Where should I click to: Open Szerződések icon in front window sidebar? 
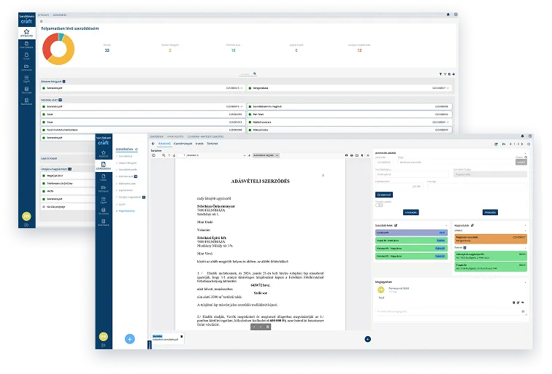(x=103, y=165)
